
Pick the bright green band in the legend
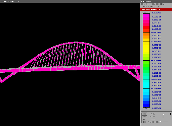[146, 65]
